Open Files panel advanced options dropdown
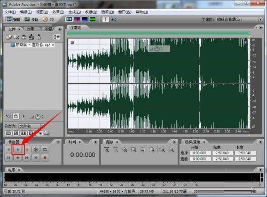This screenshot has width=267, height=197. click(x=57, y=37)
